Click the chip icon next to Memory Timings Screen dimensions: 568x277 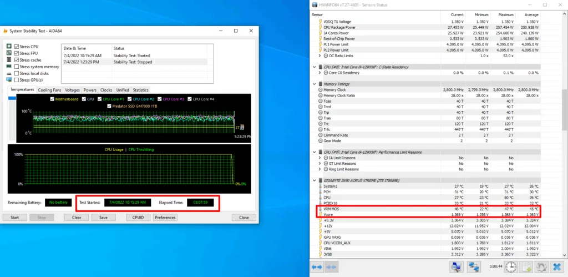[x=320, y=84]
